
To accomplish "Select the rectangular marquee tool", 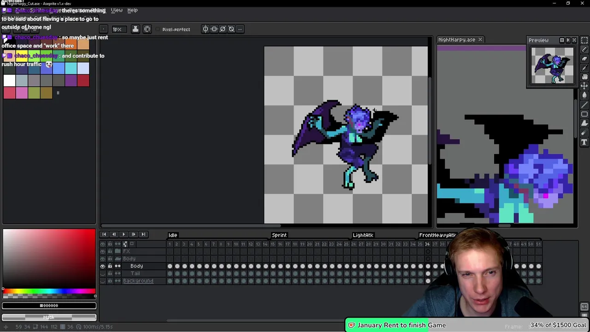I will pyautogui.click(x=584, y=40).
